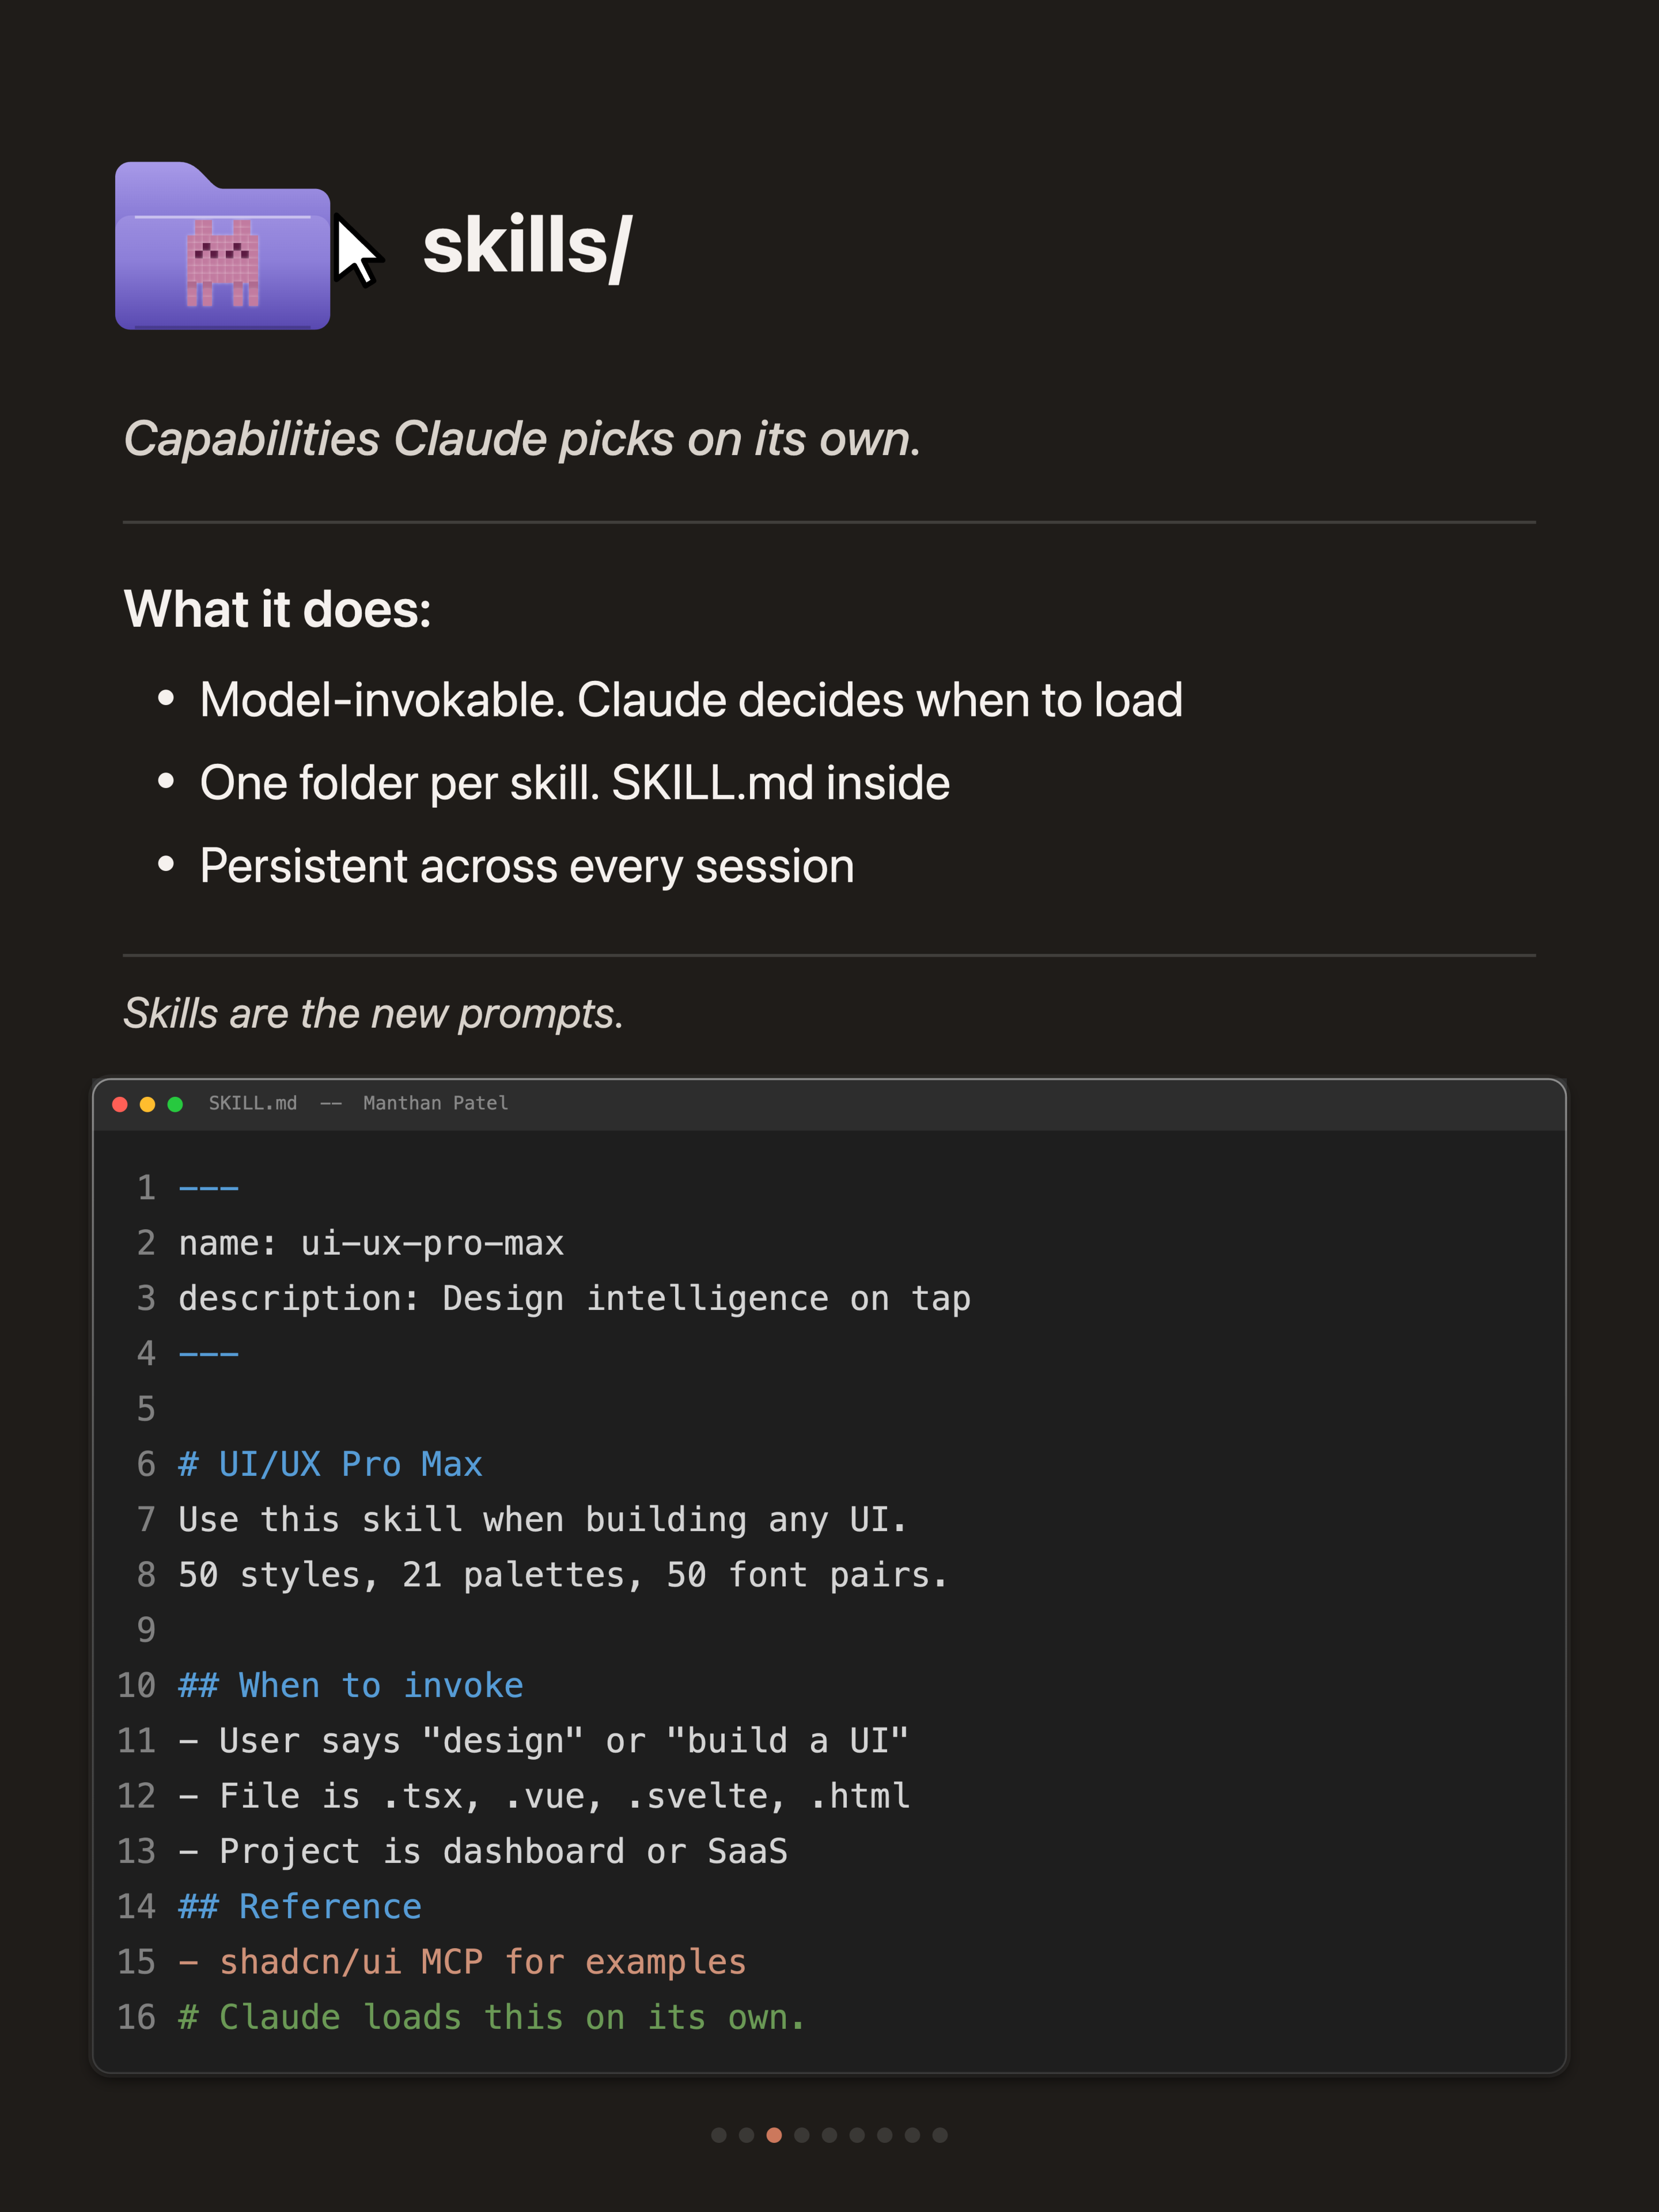The image size is (1659, 2212).
Task: Click the red close dot on code window
Action: (x=120, y=1104)
